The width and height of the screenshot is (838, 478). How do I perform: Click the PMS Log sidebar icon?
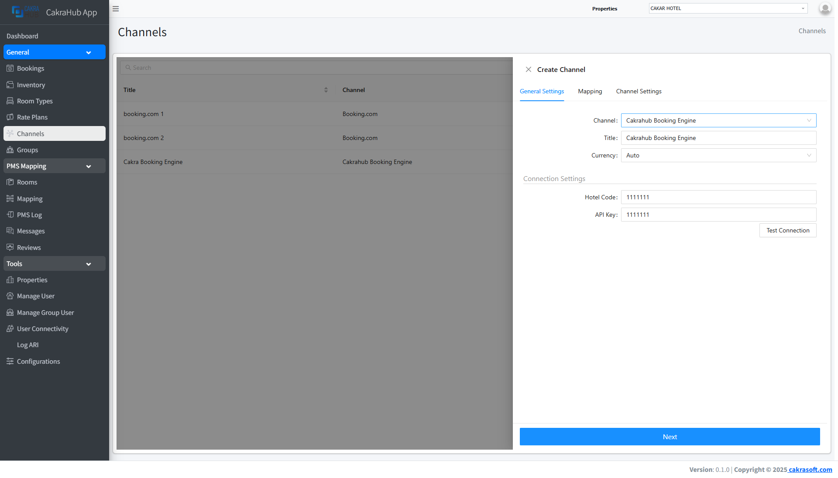pos(10,215)
